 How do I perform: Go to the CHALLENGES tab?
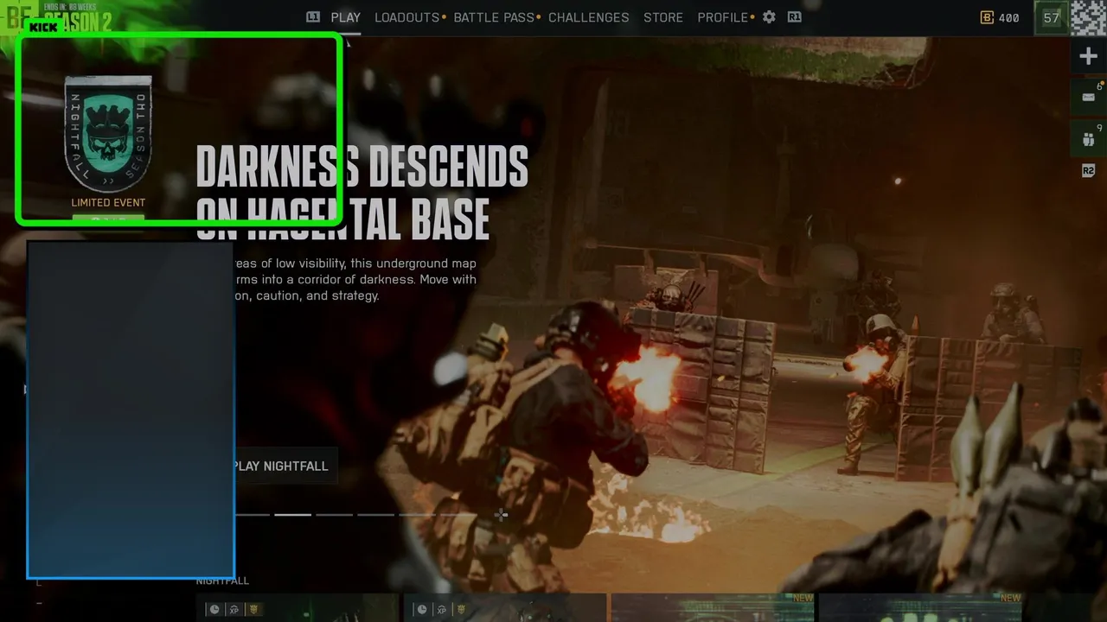point(589,17)
